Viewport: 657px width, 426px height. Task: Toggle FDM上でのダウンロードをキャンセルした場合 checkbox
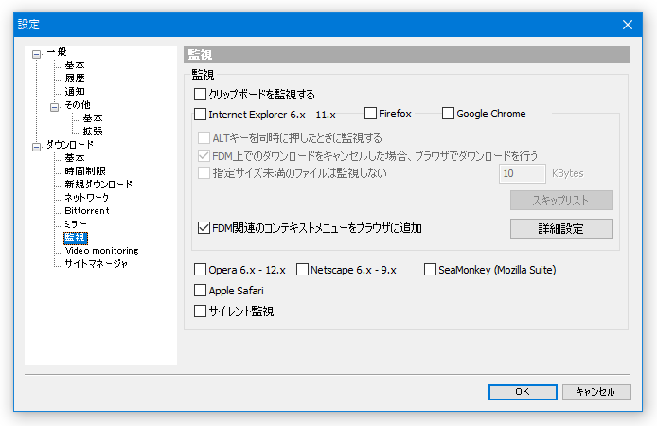(204, 156)
